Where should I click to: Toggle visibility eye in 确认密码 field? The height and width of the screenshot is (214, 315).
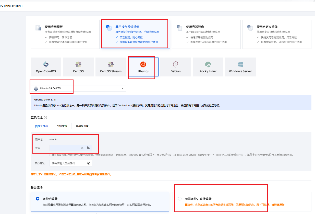[x=89, y=163]
